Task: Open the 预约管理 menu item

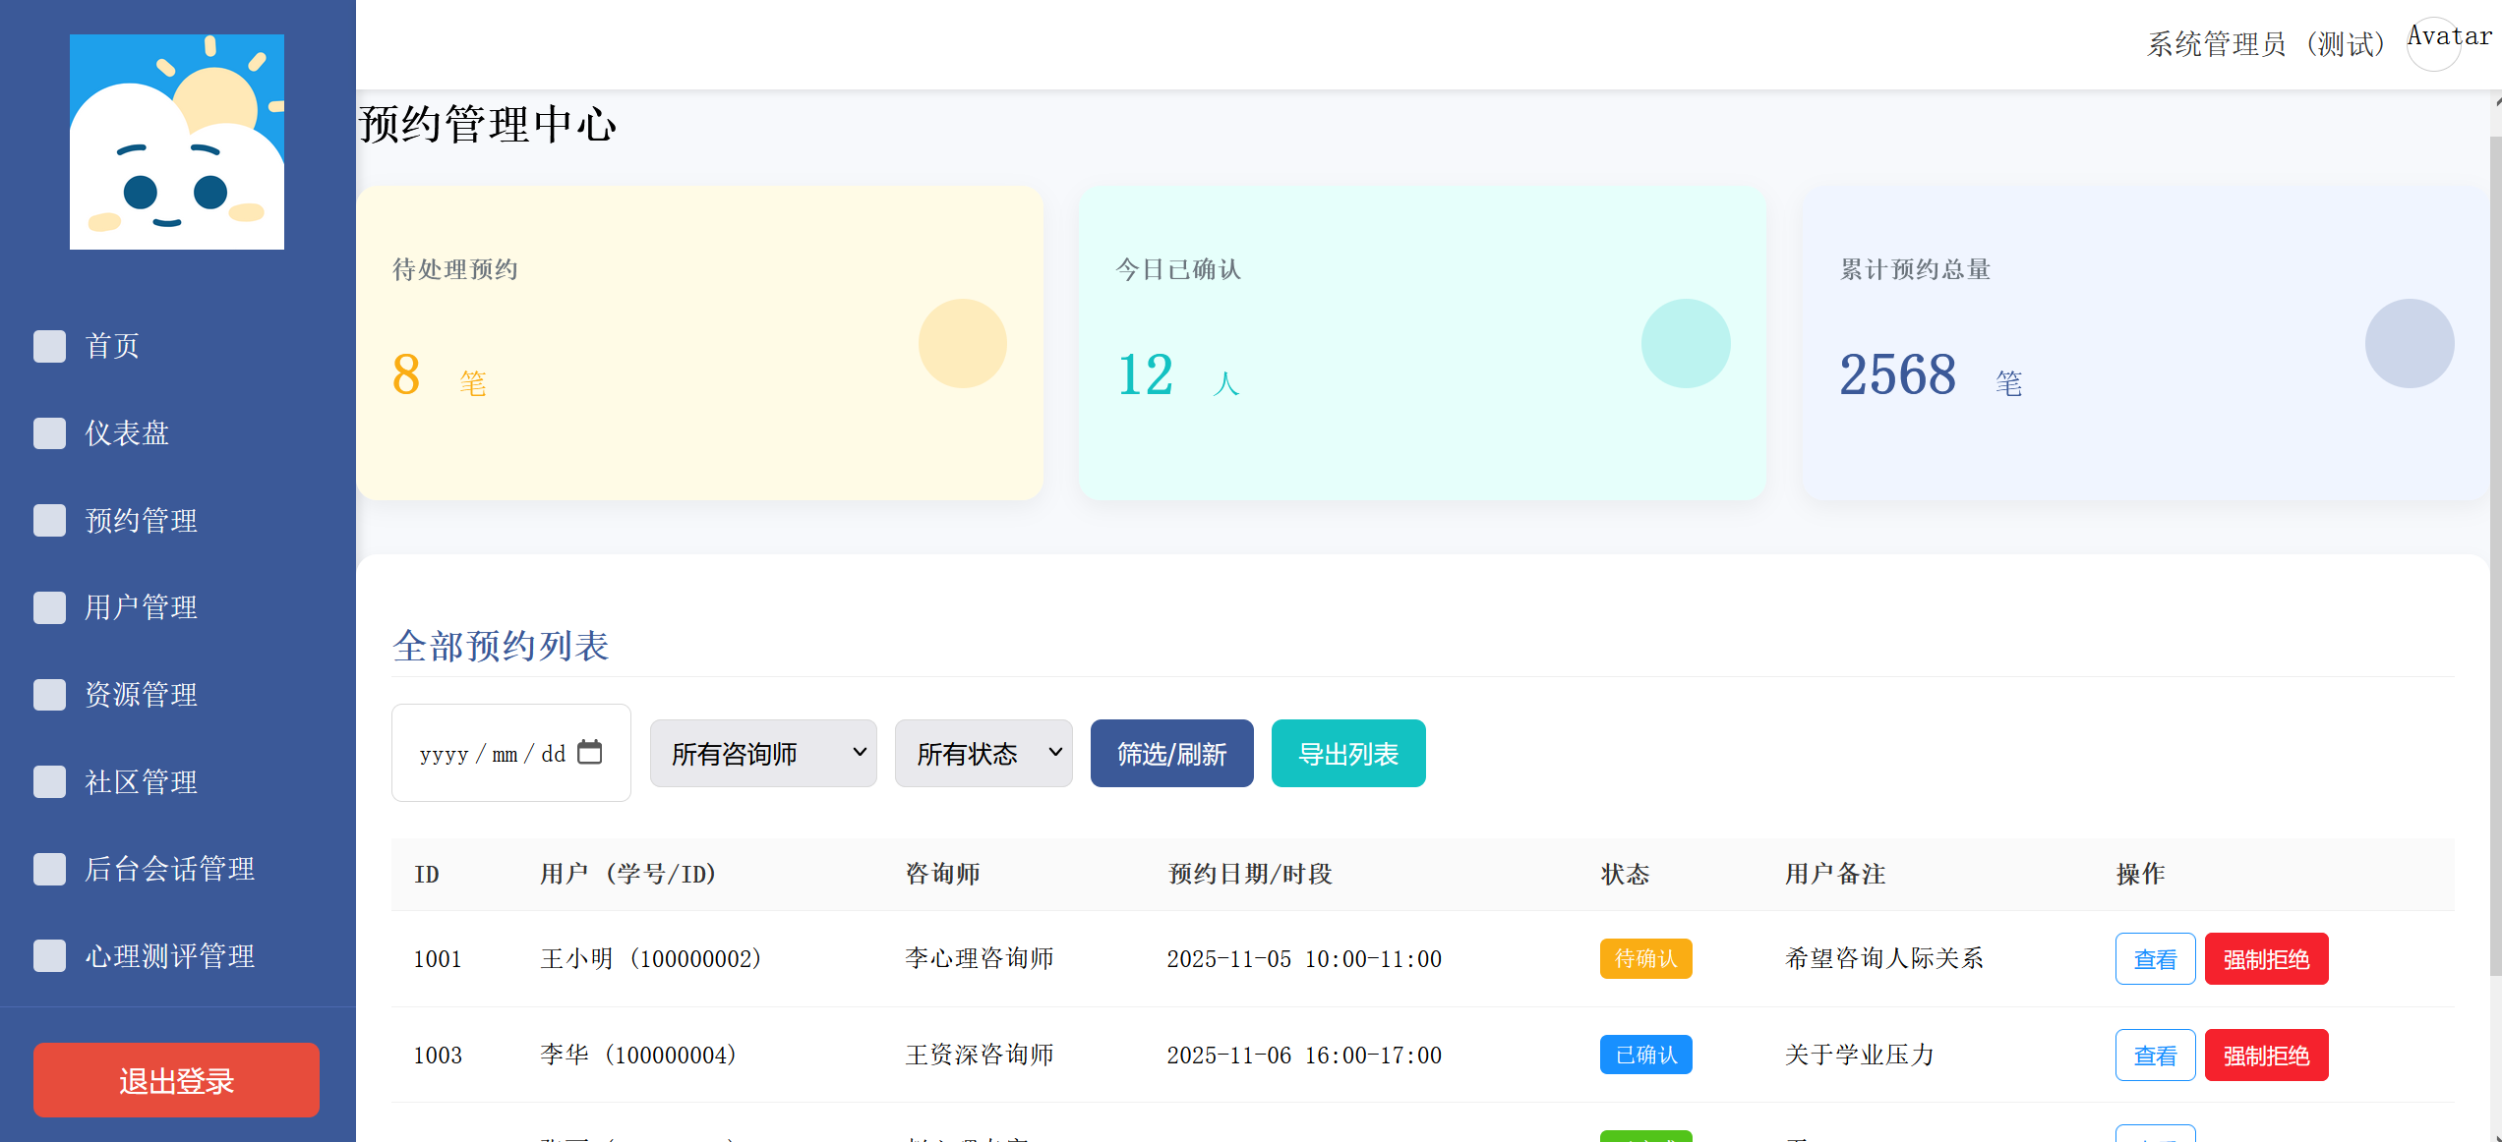Action: 141,521
